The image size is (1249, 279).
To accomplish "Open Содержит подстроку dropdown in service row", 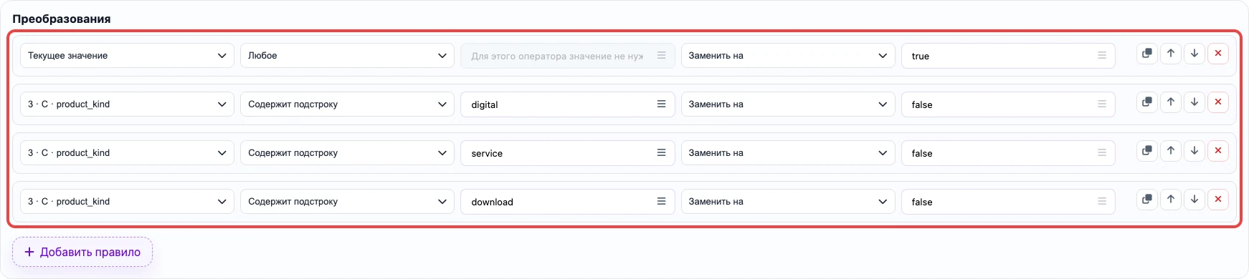I will click(347, 153).
